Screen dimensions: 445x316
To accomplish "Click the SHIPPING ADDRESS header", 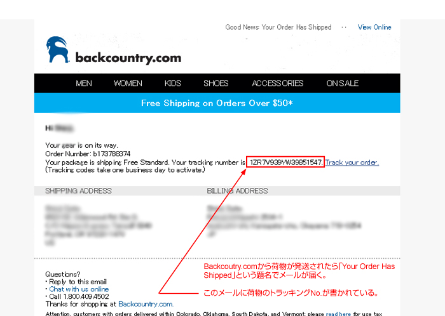I will [78, 191].
